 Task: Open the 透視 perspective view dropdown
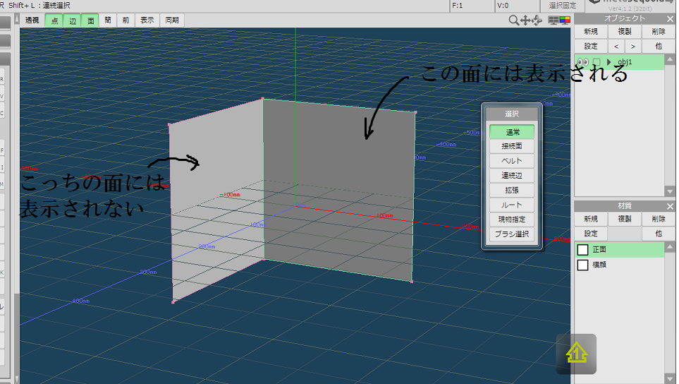click(x=32, y=20)
